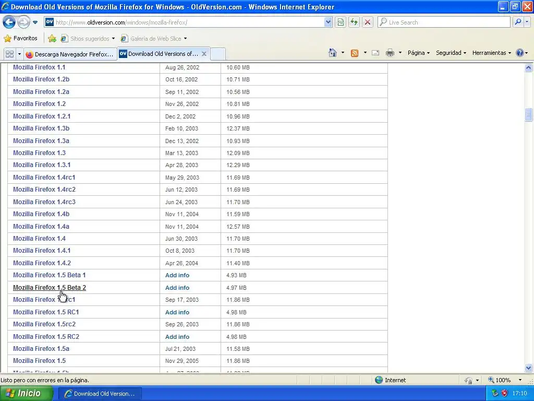Click the vertical scrollbar thumb
534x401 pixels.
point(528,114)
